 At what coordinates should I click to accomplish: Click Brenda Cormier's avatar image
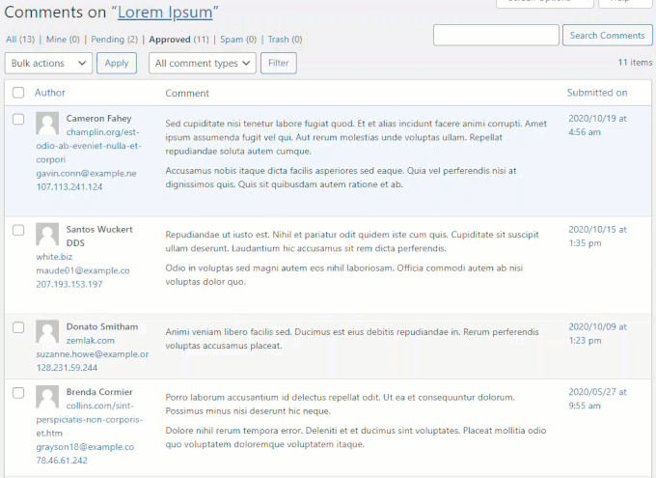pyautogui.click(x=47, y=396)
